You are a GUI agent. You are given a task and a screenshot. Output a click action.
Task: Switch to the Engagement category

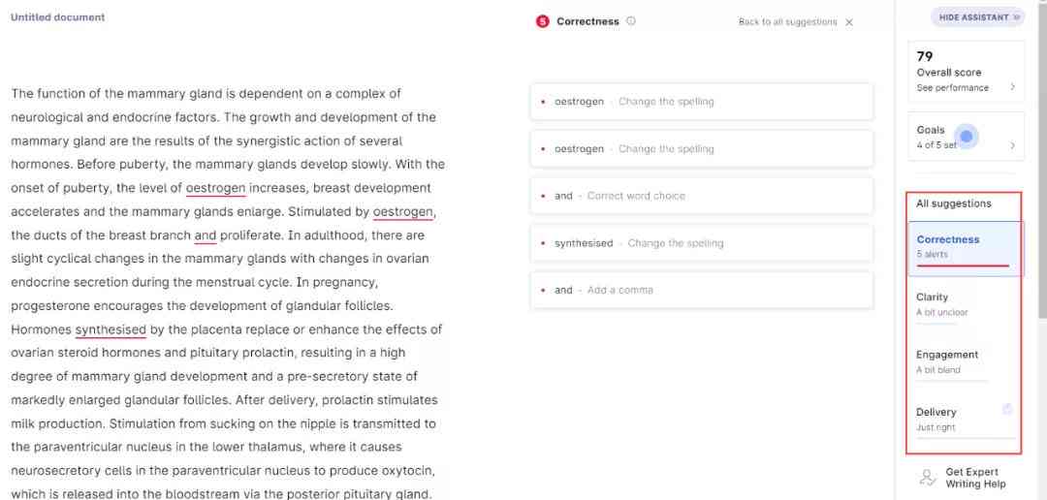[965, 361]
